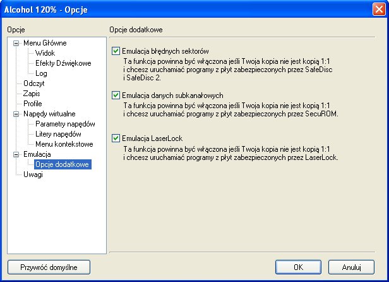The width and height of the screenshot is (389, 282).
Task: Select Widok in the options tree
Action: click(45, 53)
